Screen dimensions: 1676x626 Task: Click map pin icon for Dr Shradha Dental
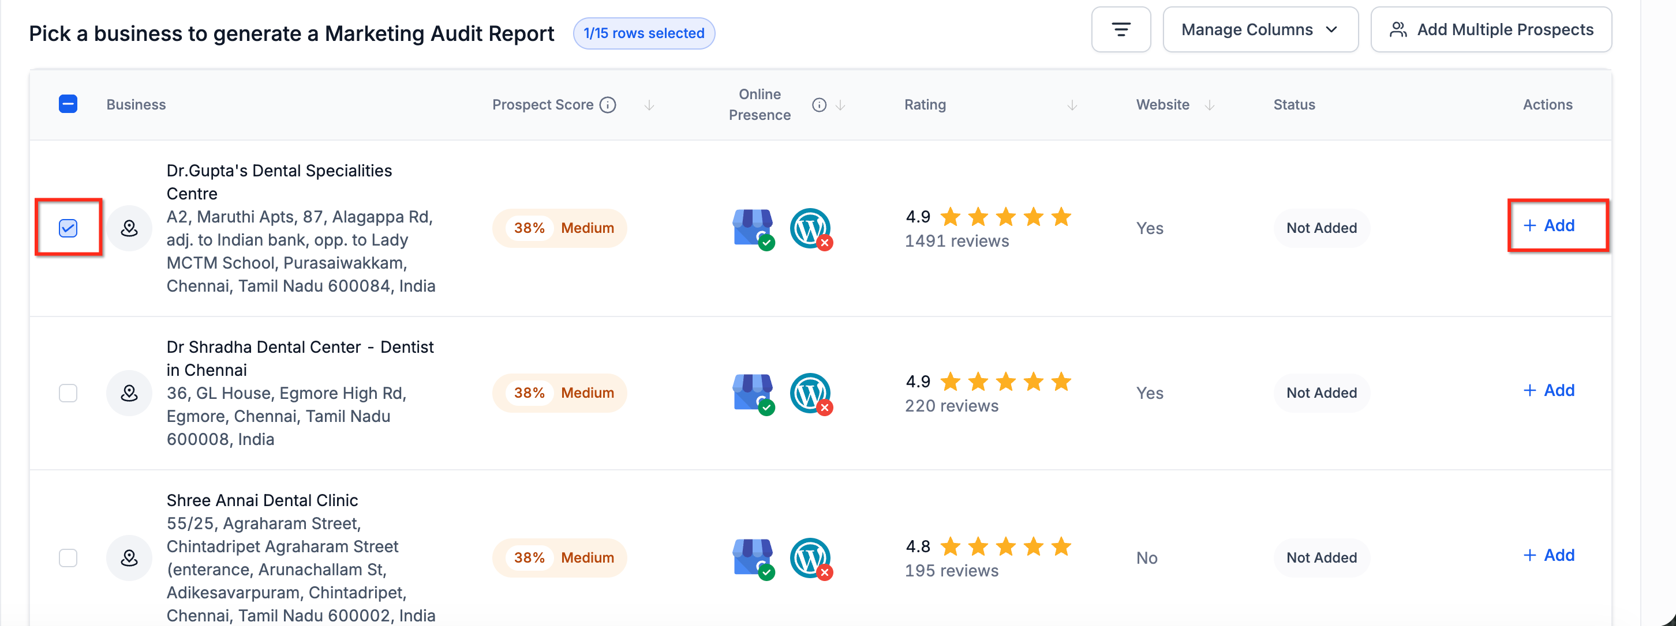(129, 393)
